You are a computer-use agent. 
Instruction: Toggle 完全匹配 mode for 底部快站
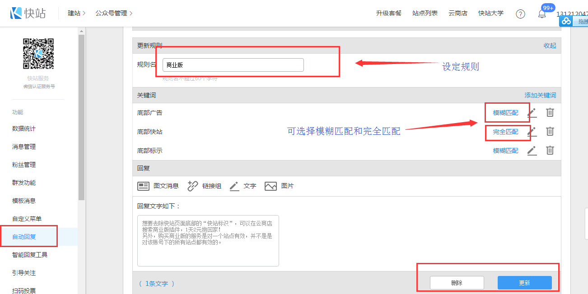pyautogui.click(x=505, y=132)
